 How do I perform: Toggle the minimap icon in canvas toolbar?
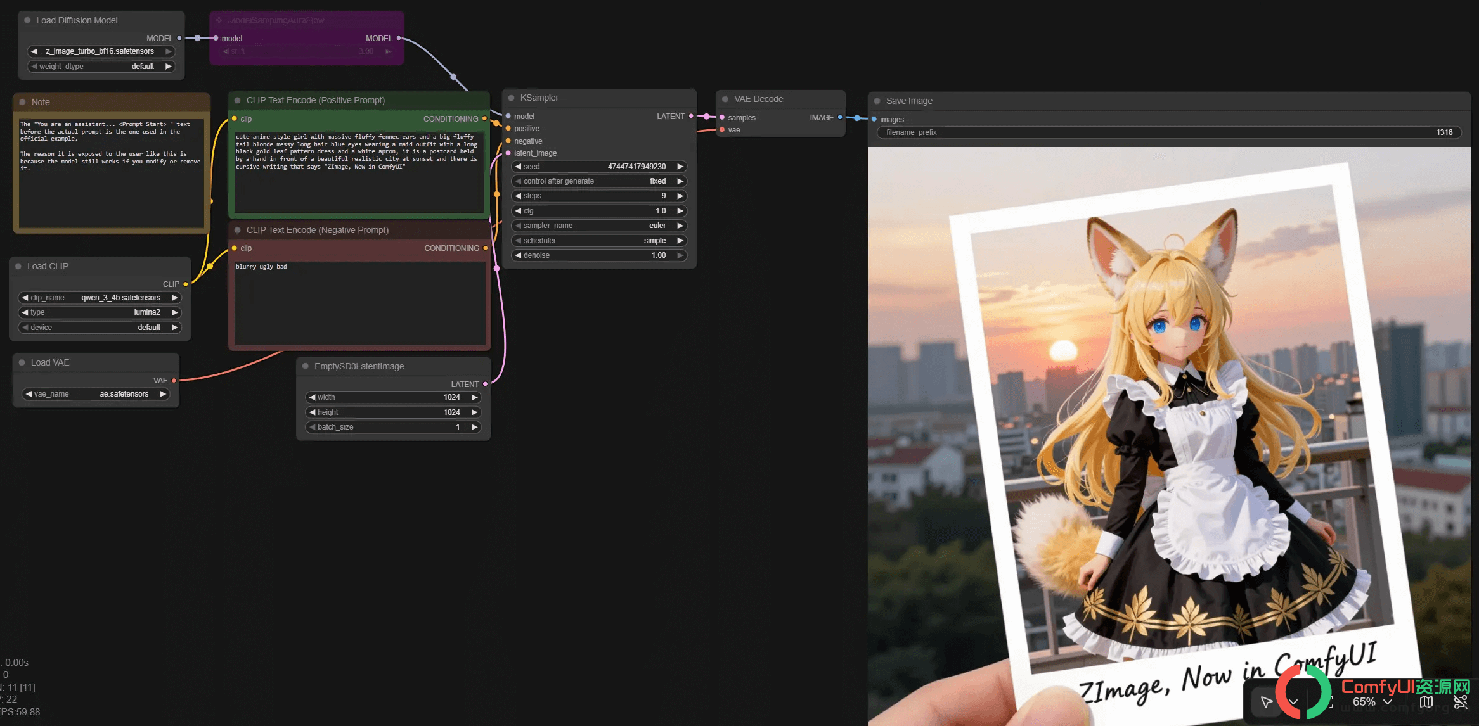click(x=1426, y=702)
